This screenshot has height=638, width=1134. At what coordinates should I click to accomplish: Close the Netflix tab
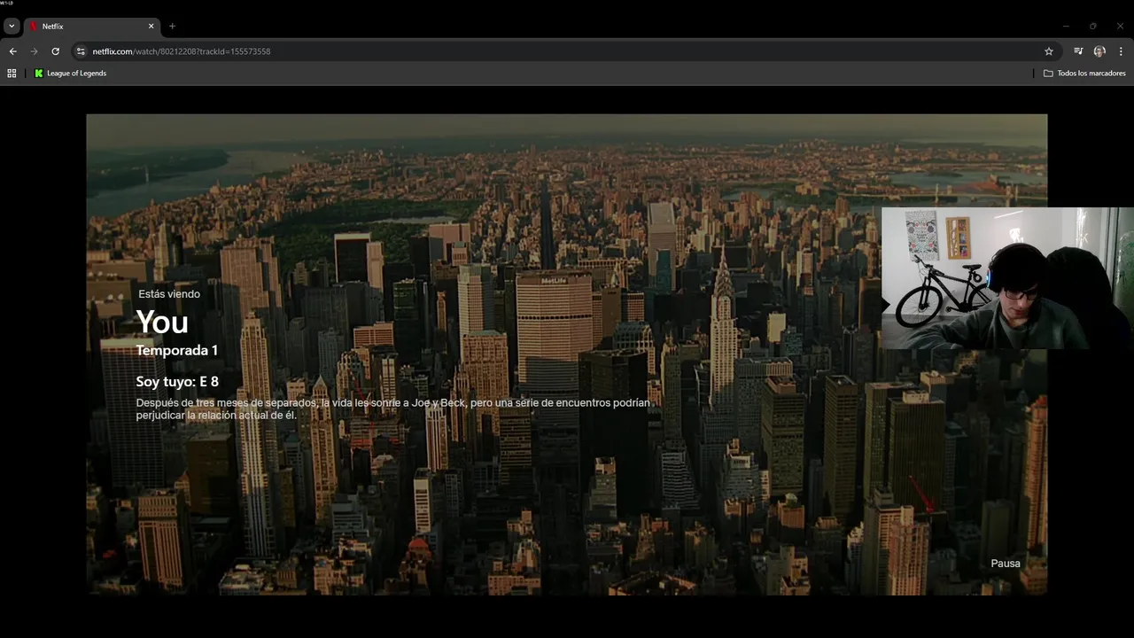[x=151, y=27]
